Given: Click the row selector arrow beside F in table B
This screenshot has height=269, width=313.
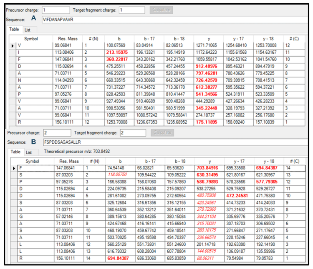Looking at the screenshot, I should pyautogui.click(x=14, y=168).
